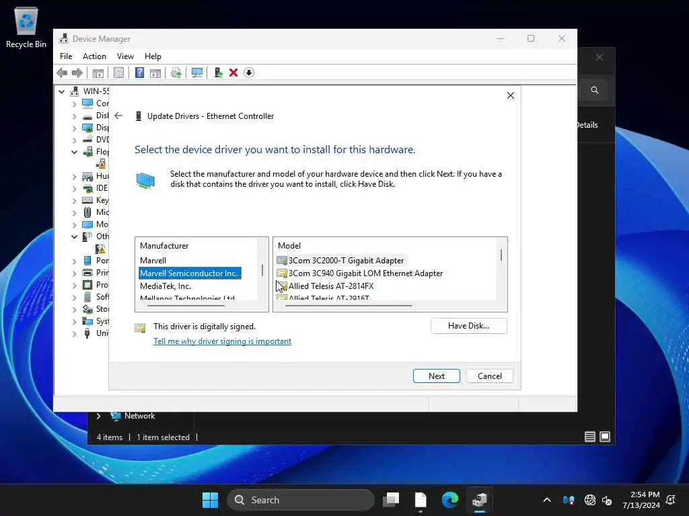Image resolution: width=689 pixels, height=516 pixels.
Task: Click the Action pane toggle icon beside Help
Action: coord(155,73)
